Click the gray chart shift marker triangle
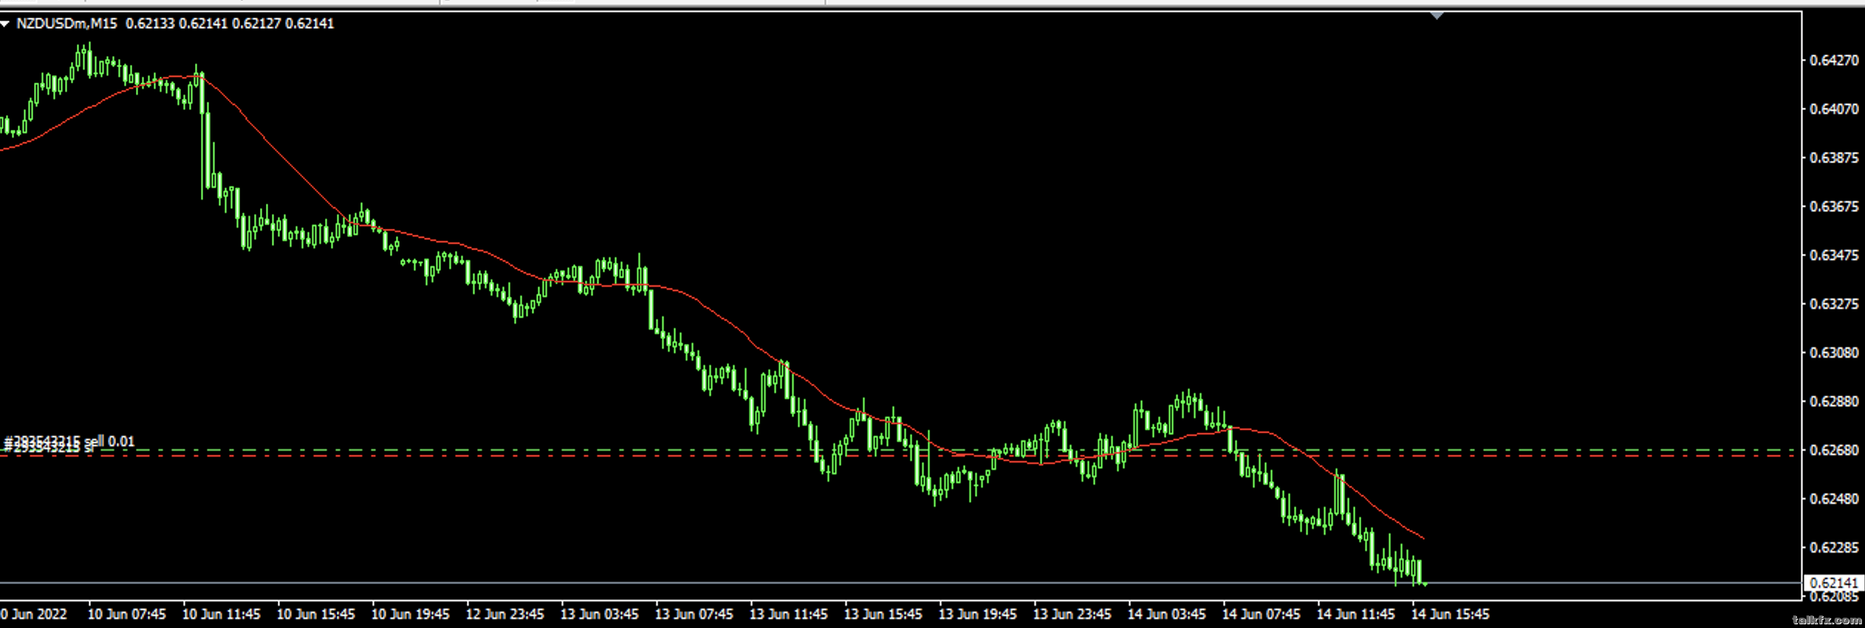Viewport: 1865px width, 628px height. [1436, 16]
